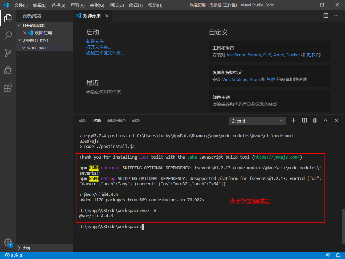Open the 颜色主题 customization card
This screenshot has width=345, height=259.
point(270,101)
